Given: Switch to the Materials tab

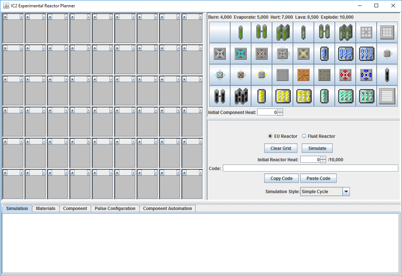Looking at the screenshot, I should tap(46, 209).
